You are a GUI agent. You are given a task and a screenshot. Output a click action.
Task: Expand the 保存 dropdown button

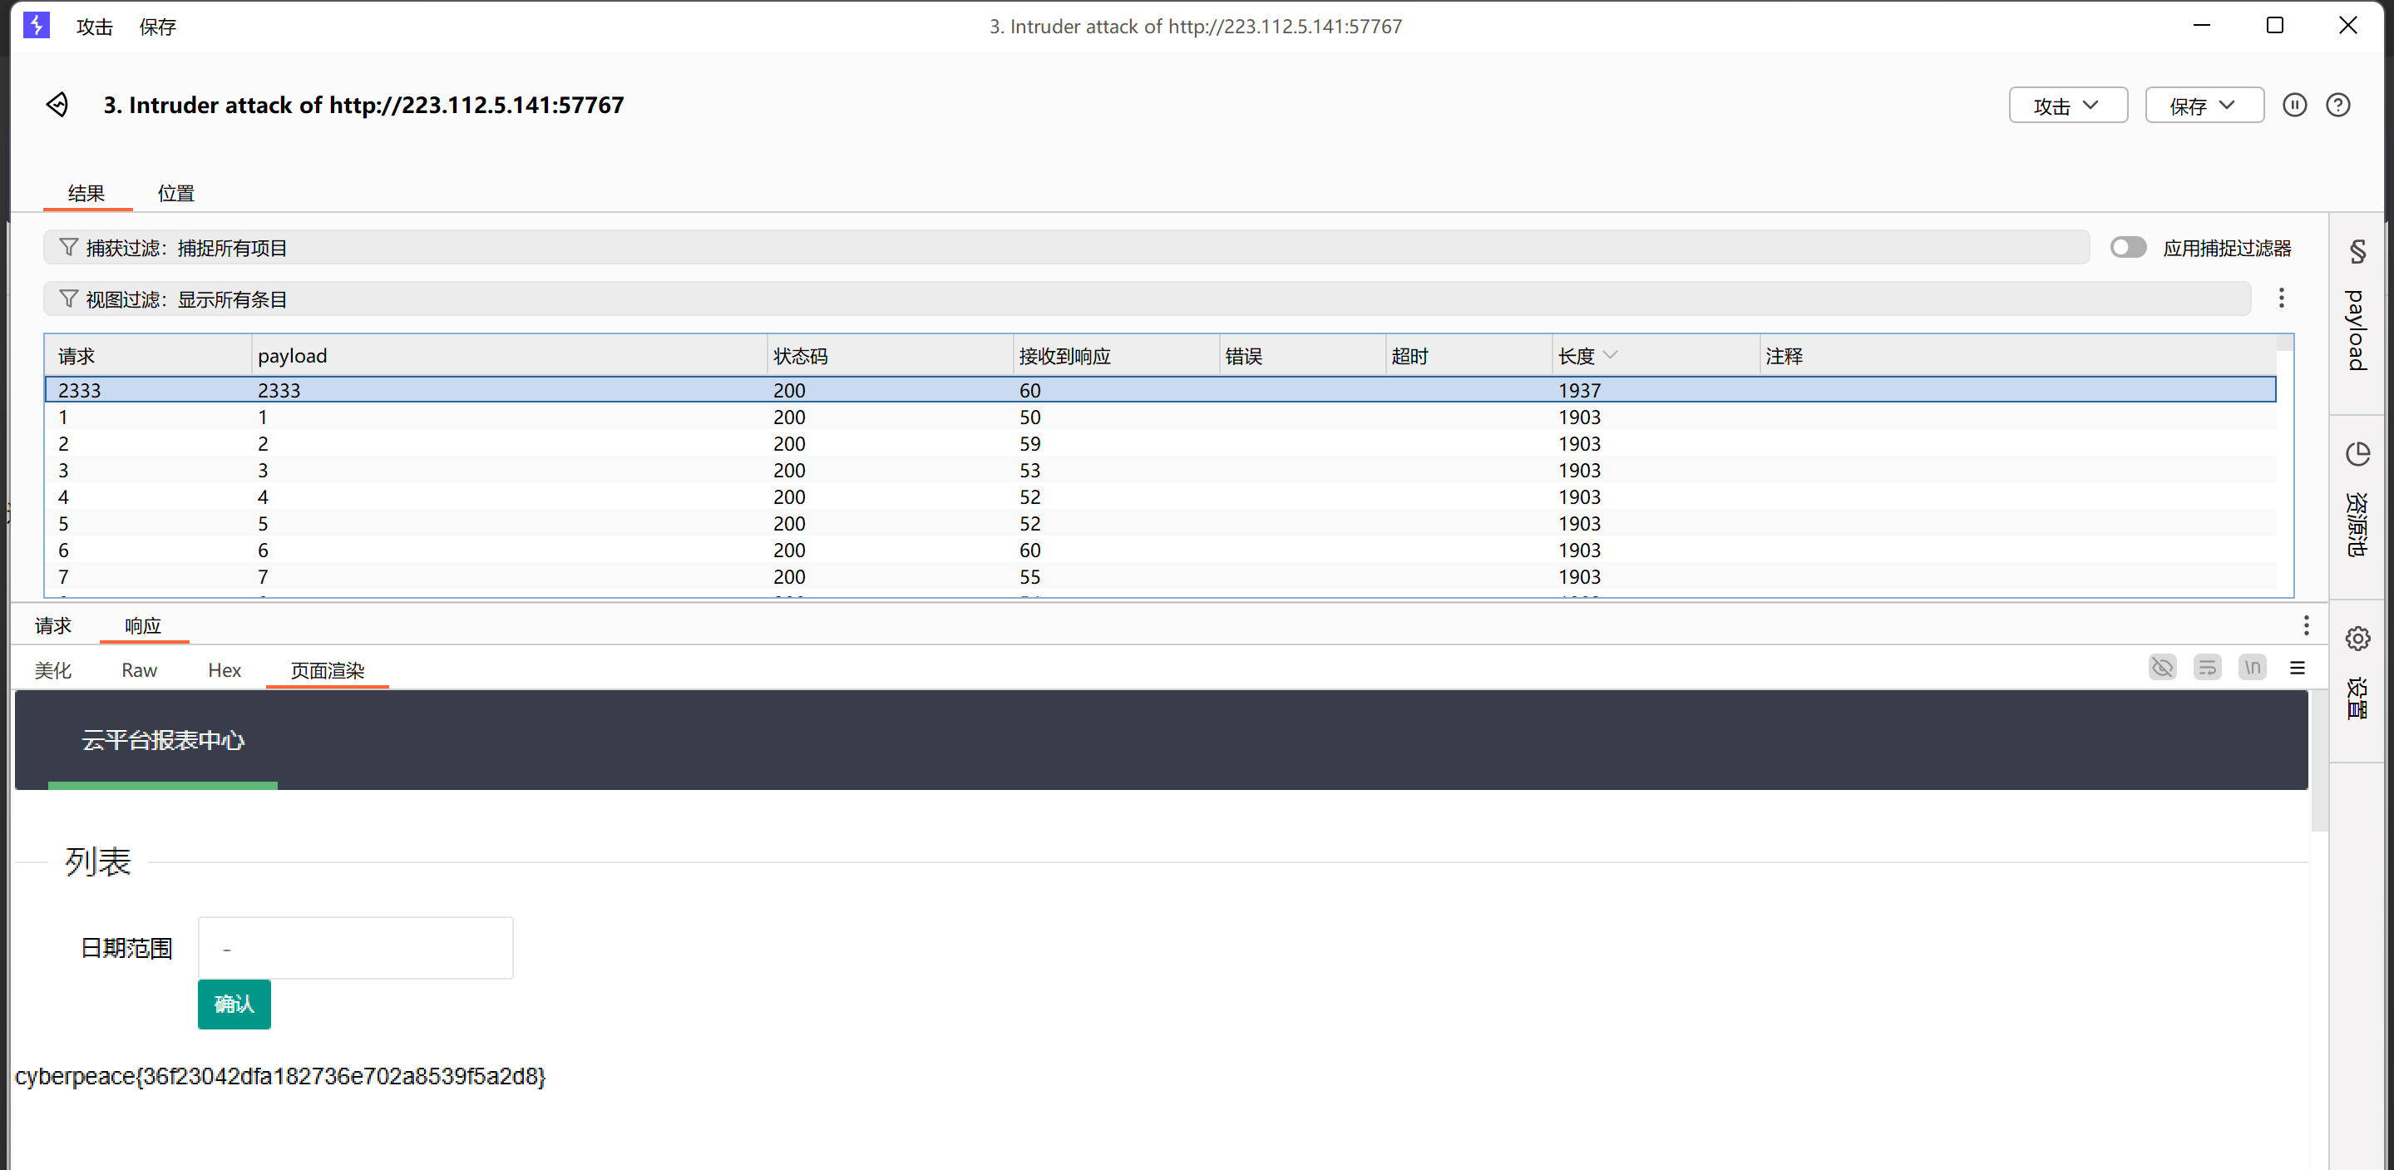(x=2203, y=106)
